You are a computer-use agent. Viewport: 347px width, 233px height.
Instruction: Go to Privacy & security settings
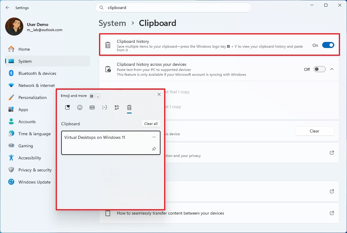click(x=35, y=170)
